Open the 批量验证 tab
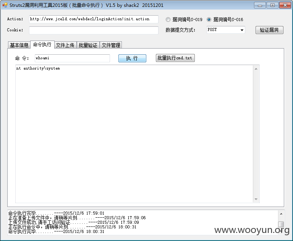 pos(88,45)
